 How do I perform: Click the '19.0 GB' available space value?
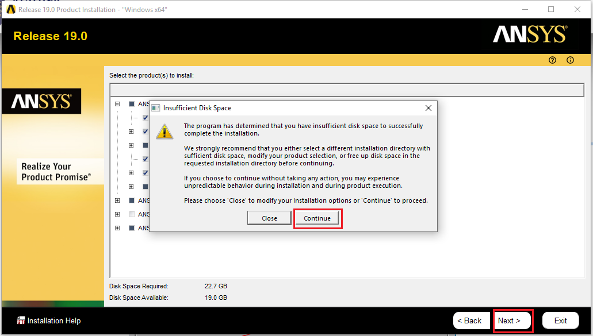click(x=216, y=298)
